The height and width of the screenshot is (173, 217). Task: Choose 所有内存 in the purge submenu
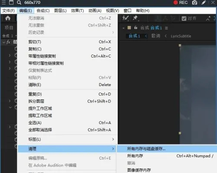tap(167, 156)
